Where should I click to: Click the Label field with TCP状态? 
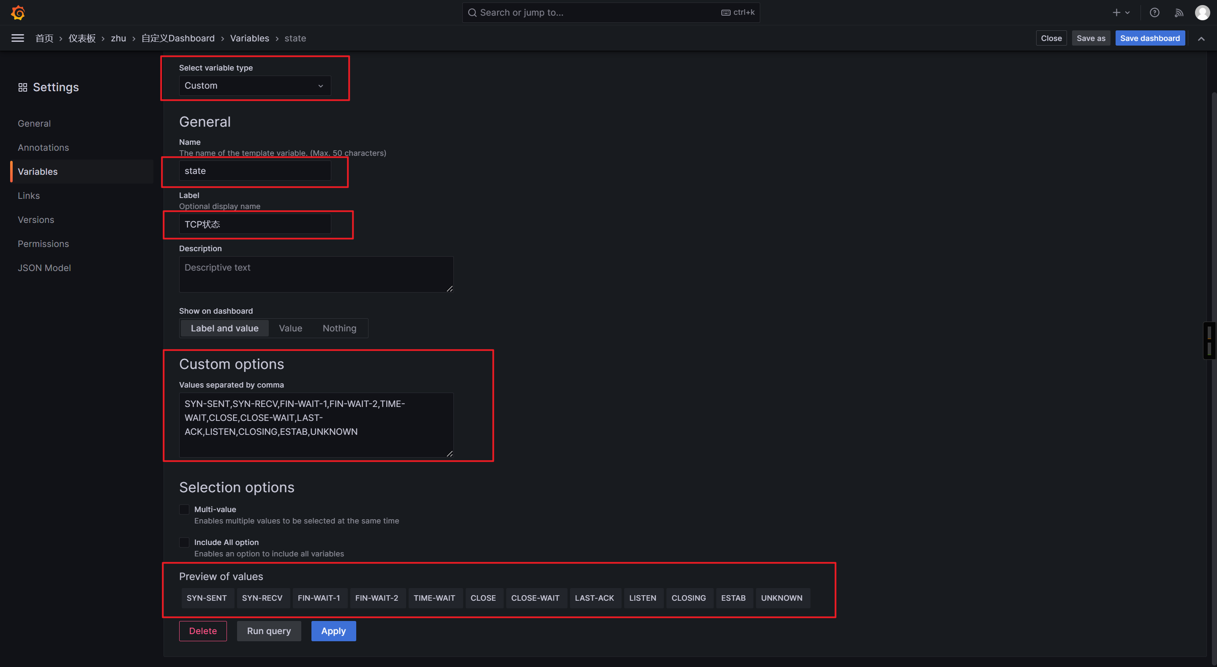pyautogui.click(x=255, y=224)
